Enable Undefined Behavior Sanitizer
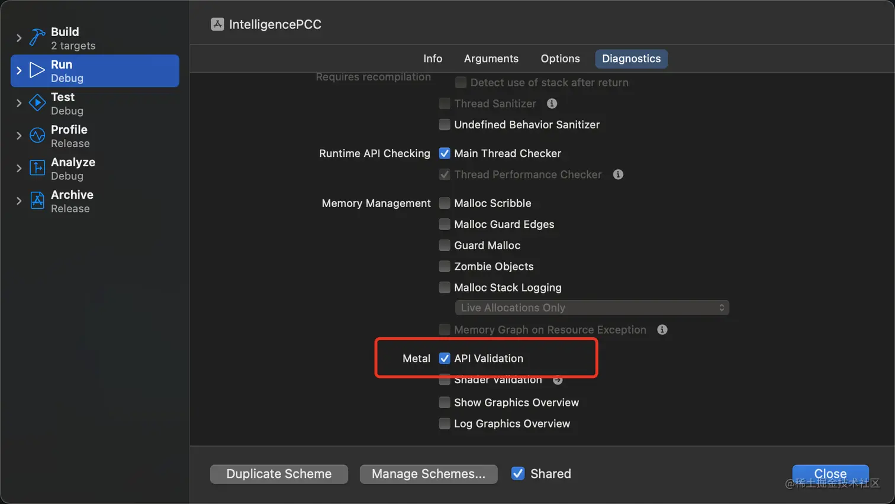895x504 pixels. [x=445, y=125]
